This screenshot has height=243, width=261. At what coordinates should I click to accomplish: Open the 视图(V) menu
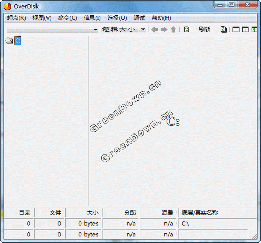click(x=42, y=18)
